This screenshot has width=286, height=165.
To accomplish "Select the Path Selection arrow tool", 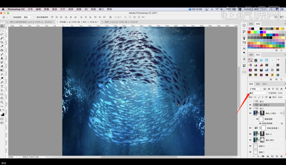I will tap(2, 90).
